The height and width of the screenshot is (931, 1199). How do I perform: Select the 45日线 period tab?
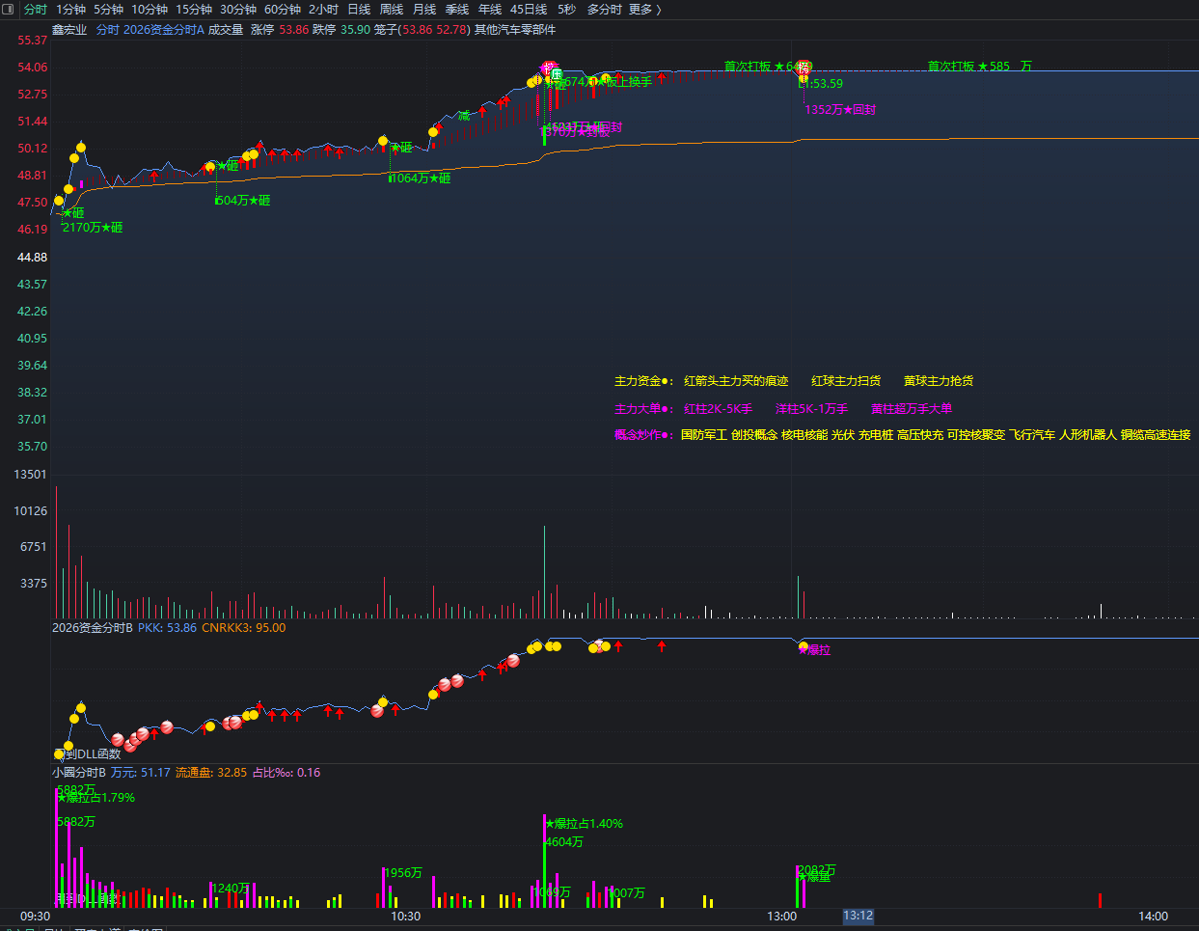click(529, 10)
